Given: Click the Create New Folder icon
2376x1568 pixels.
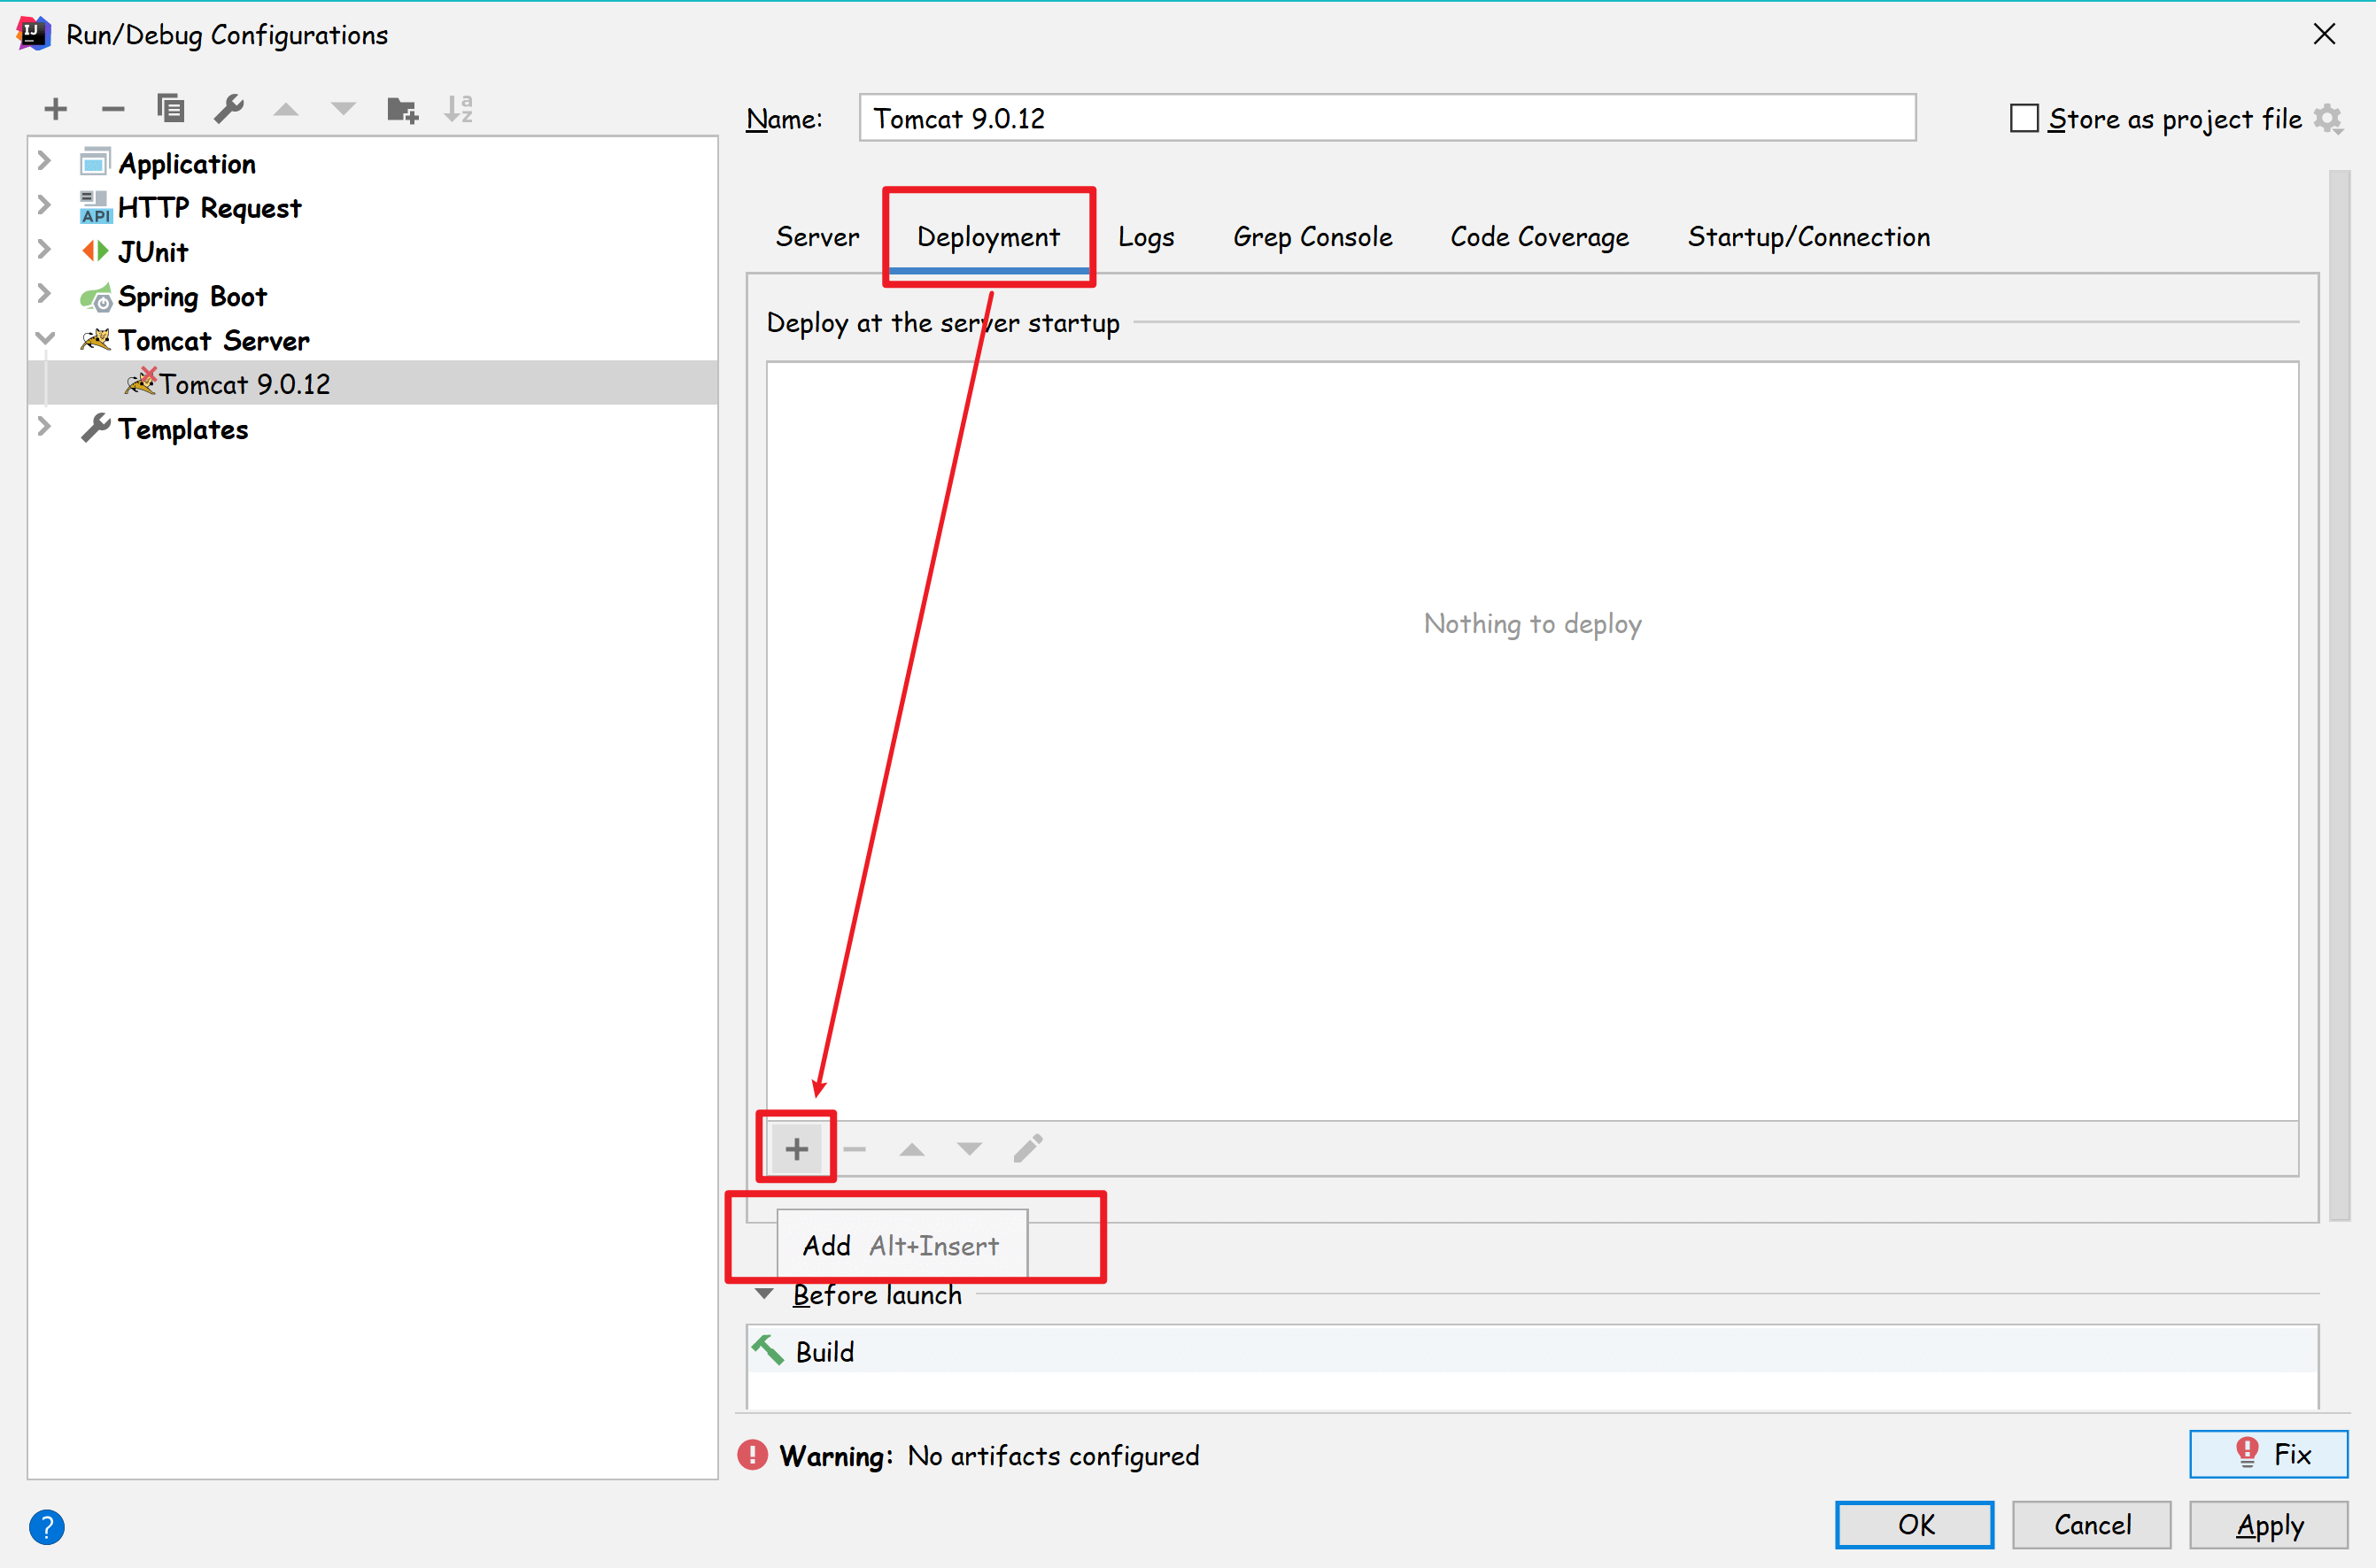Looking at the screenshot, I should tap(402, 108).
